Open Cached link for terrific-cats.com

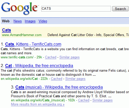coord(51,57)
